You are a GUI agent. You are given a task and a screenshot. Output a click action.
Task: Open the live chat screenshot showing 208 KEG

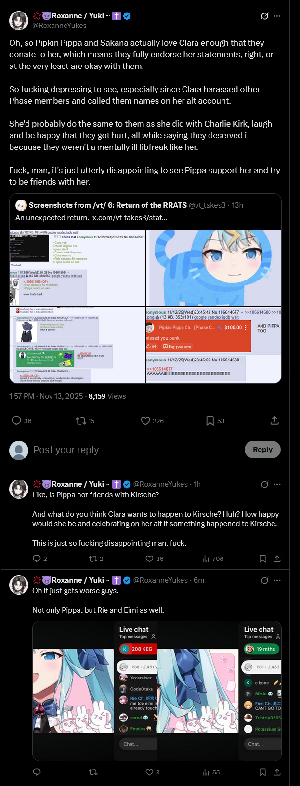click(x=94, y=691)
